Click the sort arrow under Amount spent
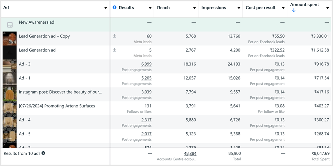Image resolution: width=333 pixels, height=166 pixels. point(293,10)
